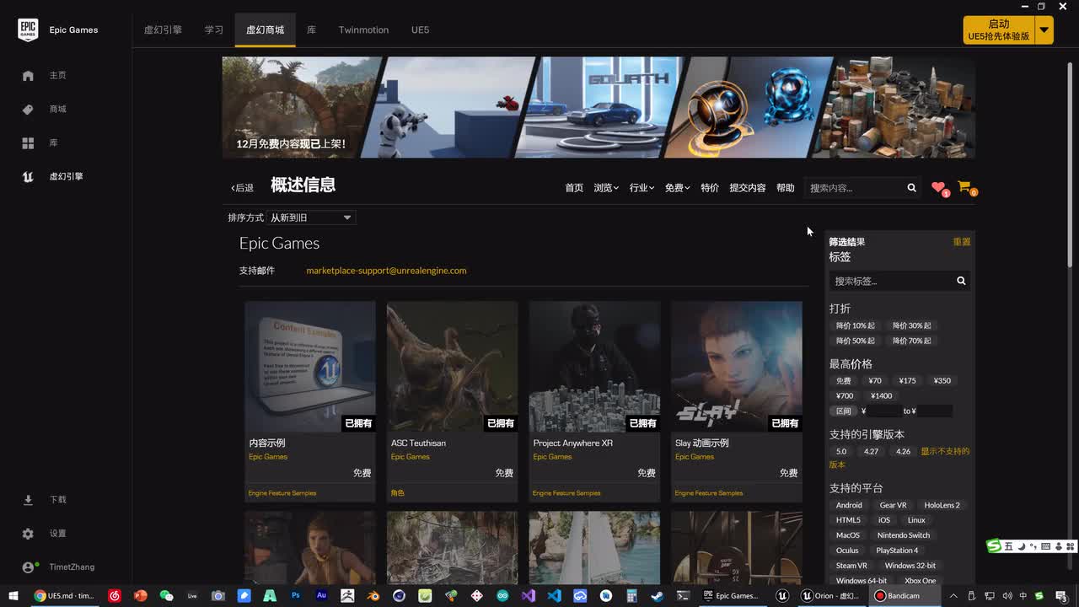
Task: Toggle the Android platform filter
Action: pyautogui.click(x=849, y=506)
